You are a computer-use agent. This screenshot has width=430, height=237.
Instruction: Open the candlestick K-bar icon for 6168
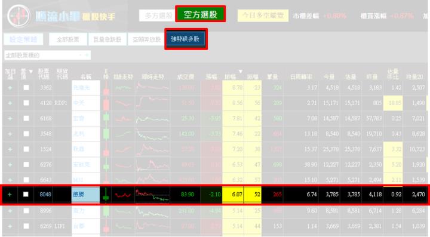[106, 118]
